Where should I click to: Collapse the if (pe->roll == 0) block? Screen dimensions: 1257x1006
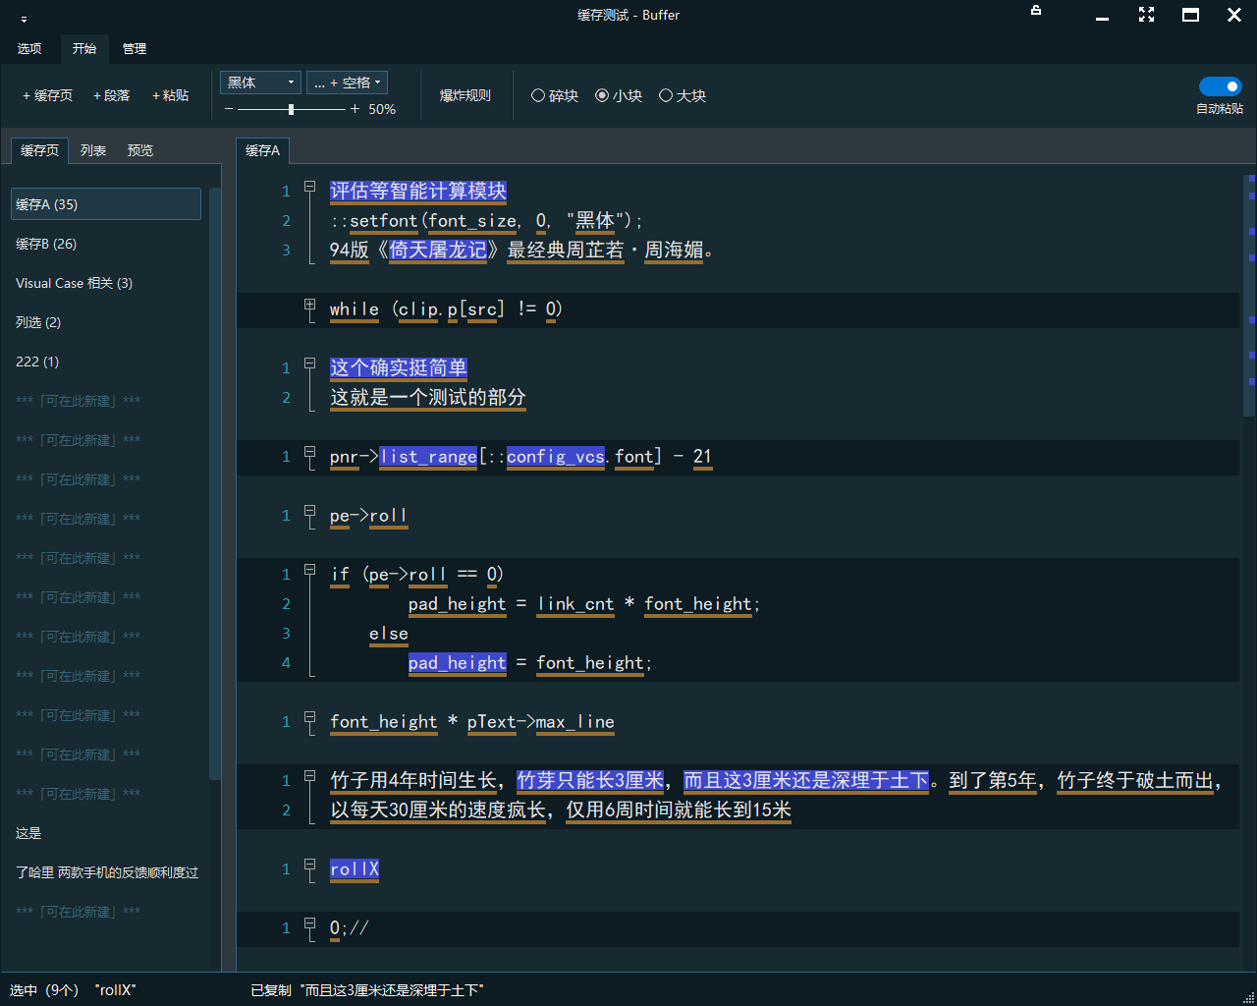click(x=309, y=570)
